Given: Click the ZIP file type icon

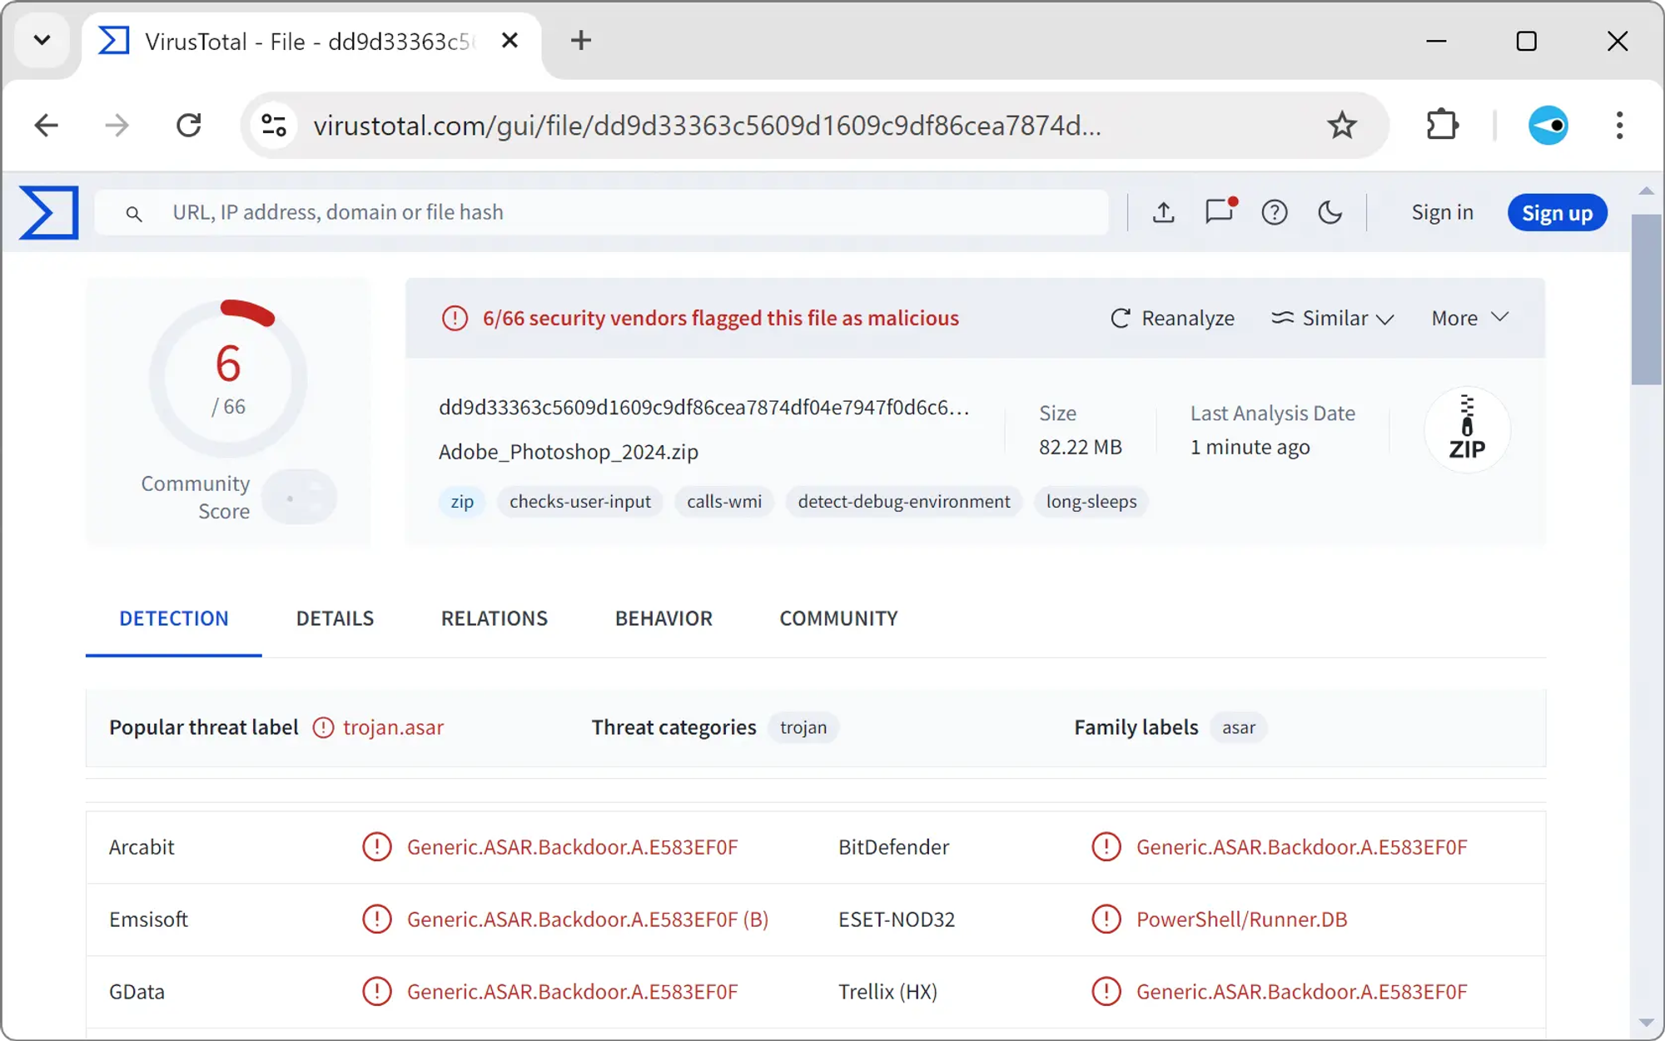Looking at the screenshot, I should 1466,429.
